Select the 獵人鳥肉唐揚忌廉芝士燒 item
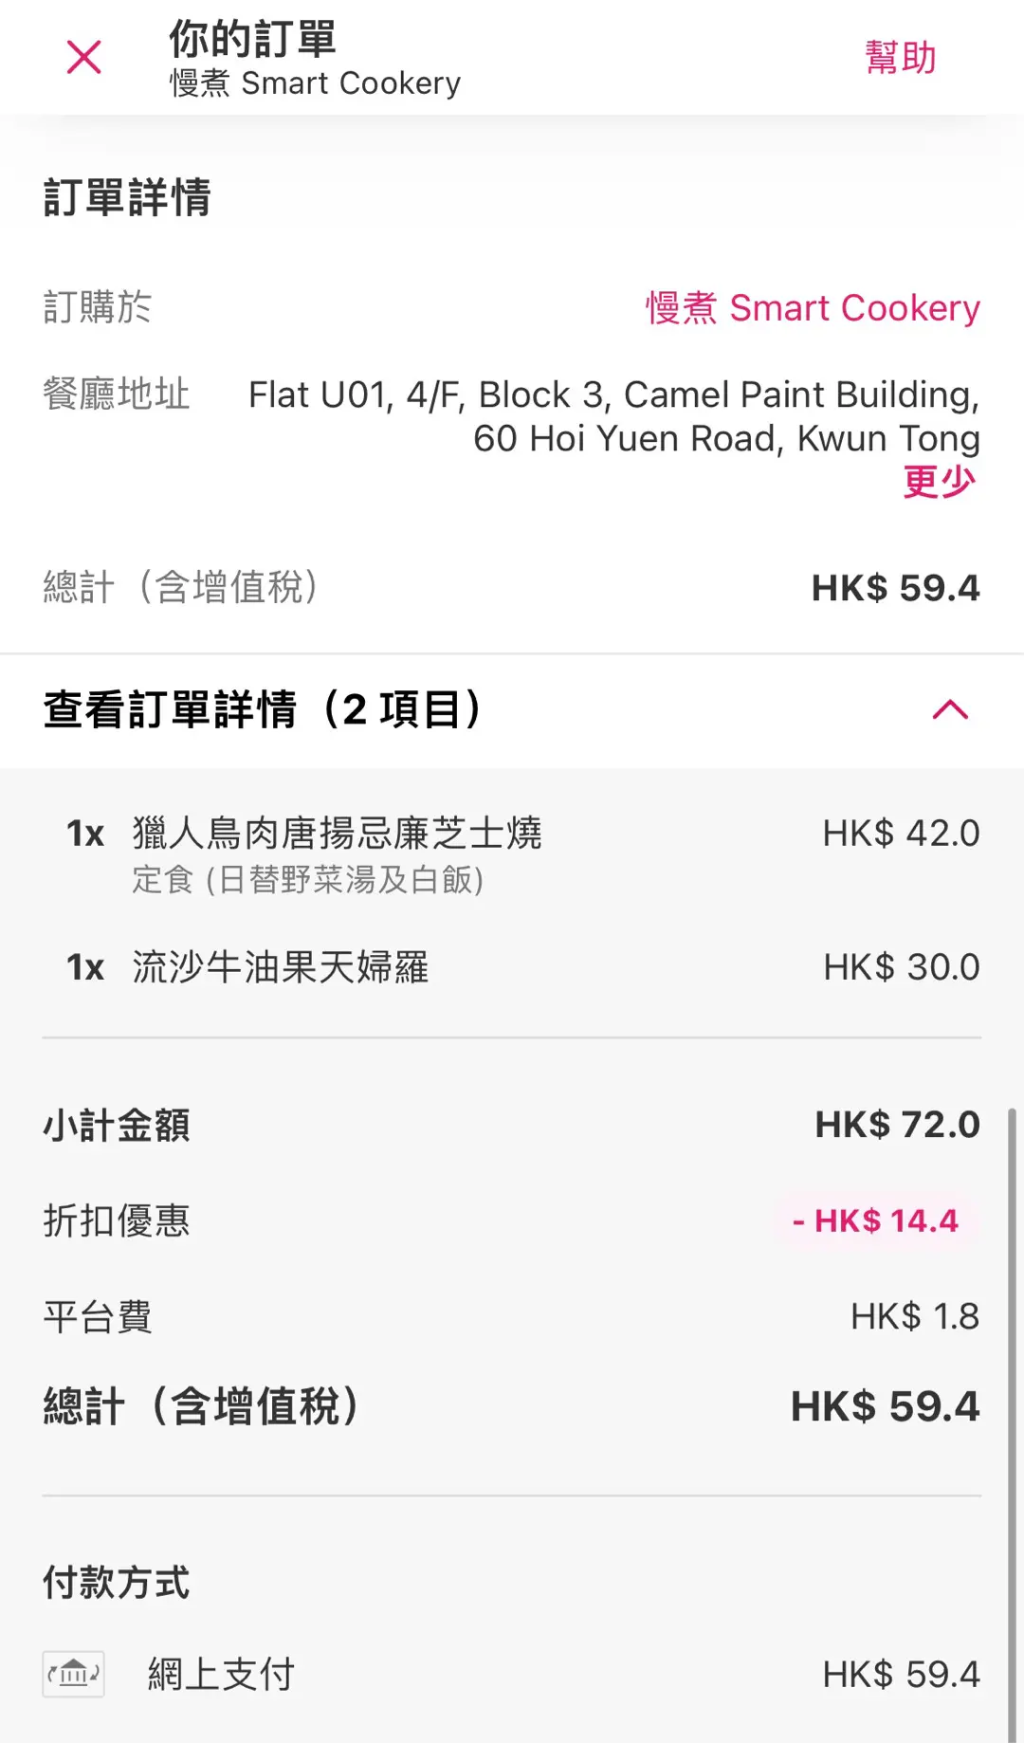1024x1743 pixels. pos(337,834)
